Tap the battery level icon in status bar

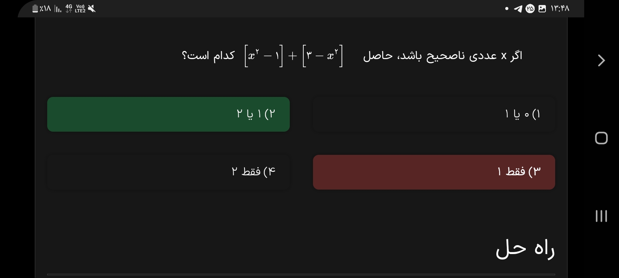click(x=36, y=8)
